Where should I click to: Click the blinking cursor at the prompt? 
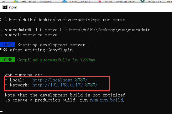click(x=1, y=111)
